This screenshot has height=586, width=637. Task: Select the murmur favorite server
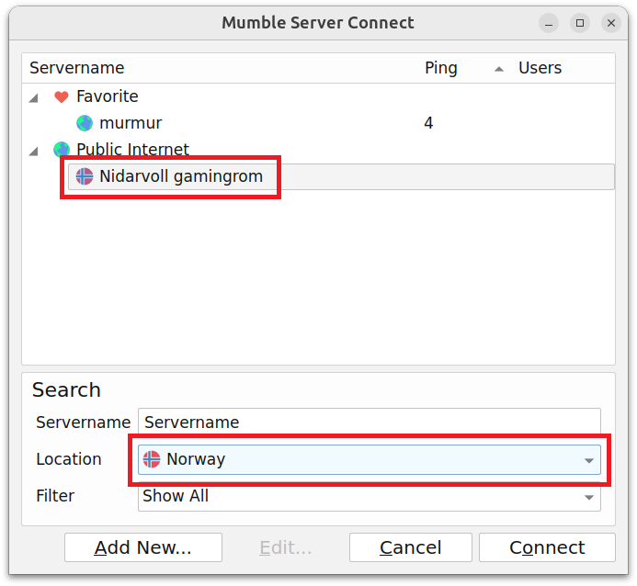click(131, 123)
